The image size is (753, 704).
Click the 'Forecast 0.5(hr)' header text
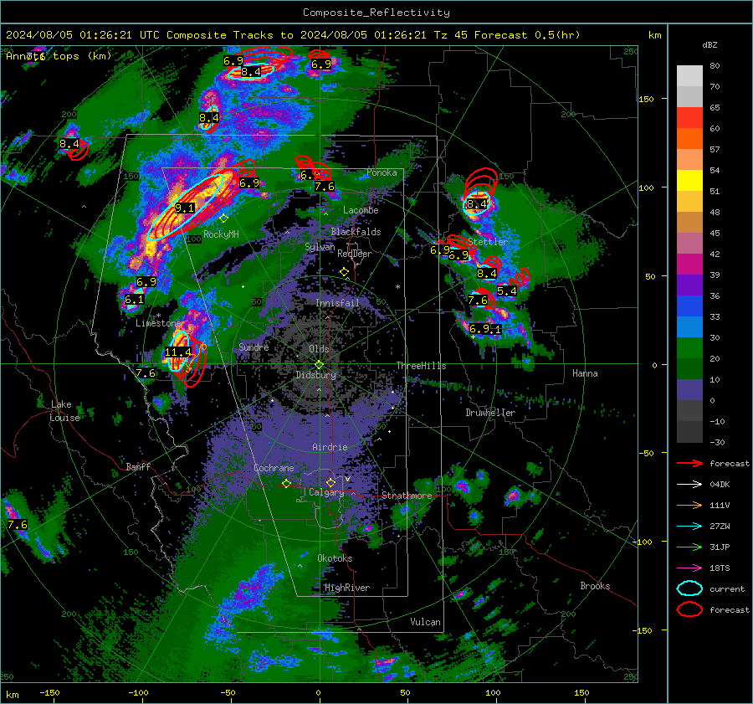(527, 35)
